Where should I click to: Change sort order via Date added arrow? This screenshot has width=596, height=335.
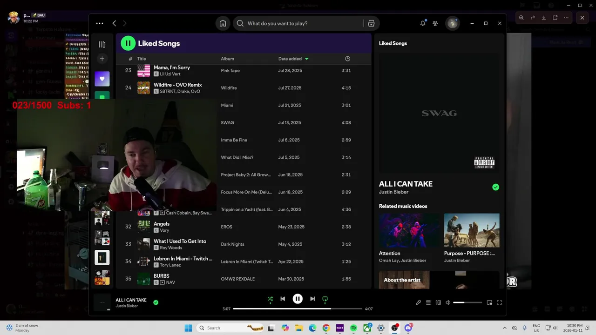pyautogui.click(x=306, y=59)
